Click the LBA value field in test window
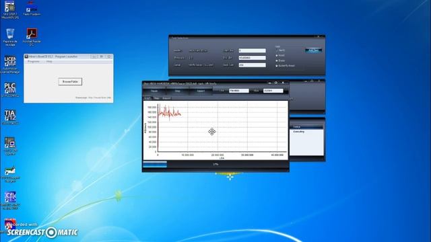Image resolution: width=431 pixels, height=242 pixels. tap(239, 91)
